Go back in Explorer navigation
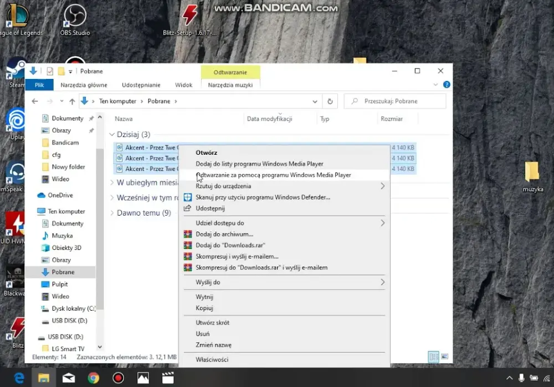554x387 pixels. click(x=34, y=101)
